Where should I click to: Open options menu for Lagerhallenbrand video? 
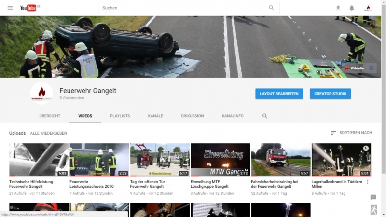tap(368, 182)
